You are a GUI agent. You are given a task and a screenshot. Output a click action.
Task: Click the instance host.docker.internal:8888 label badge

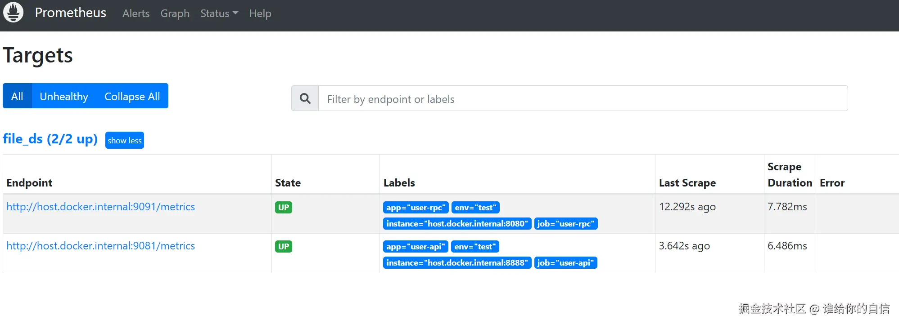click(457, 263)
